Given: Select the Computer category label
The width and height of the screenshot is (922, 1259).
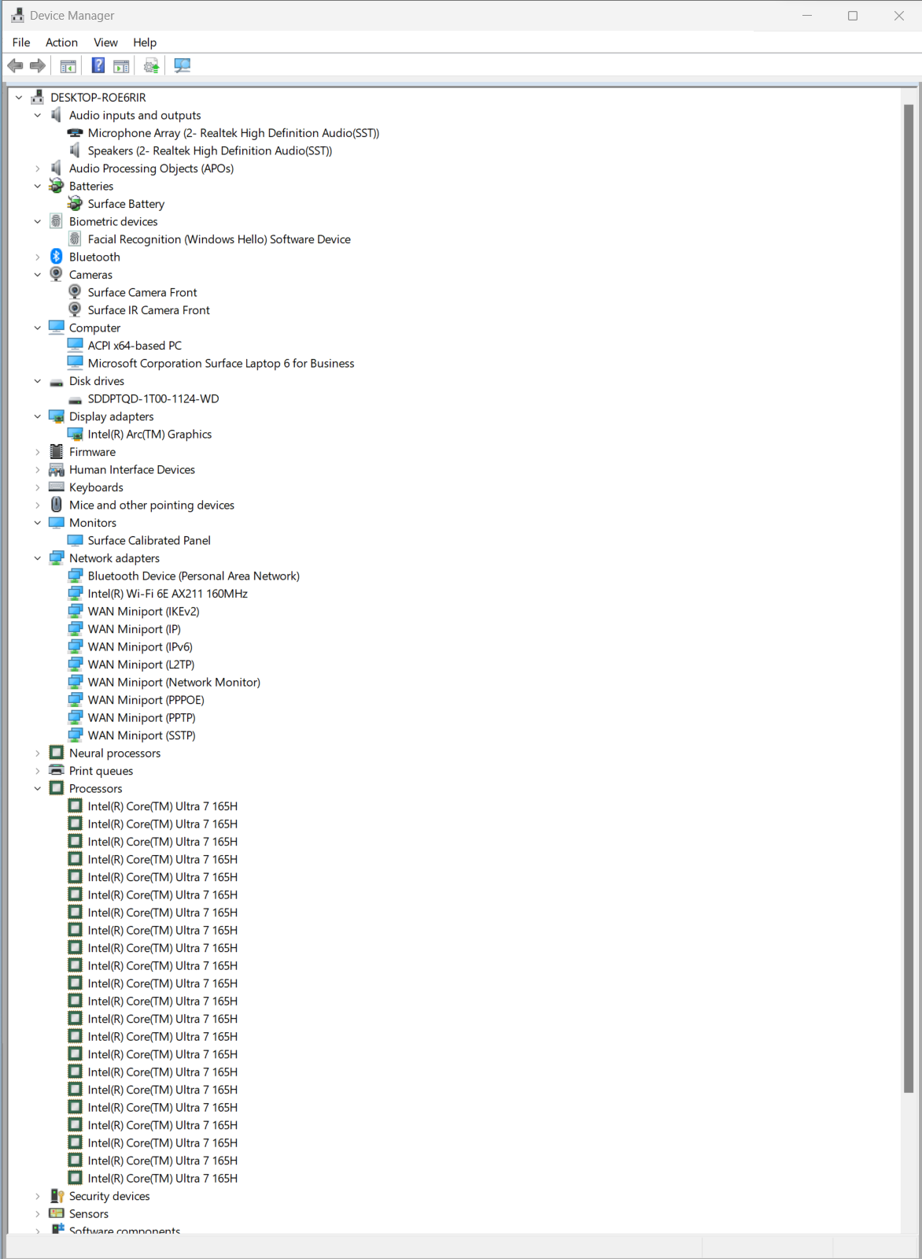Looking at the screenshot, I should 94,328.
